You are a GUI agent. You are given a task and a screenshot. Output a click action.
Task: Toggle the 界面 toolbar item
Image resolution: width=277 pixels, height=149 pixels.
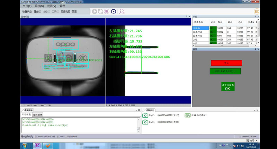point(74,12)
